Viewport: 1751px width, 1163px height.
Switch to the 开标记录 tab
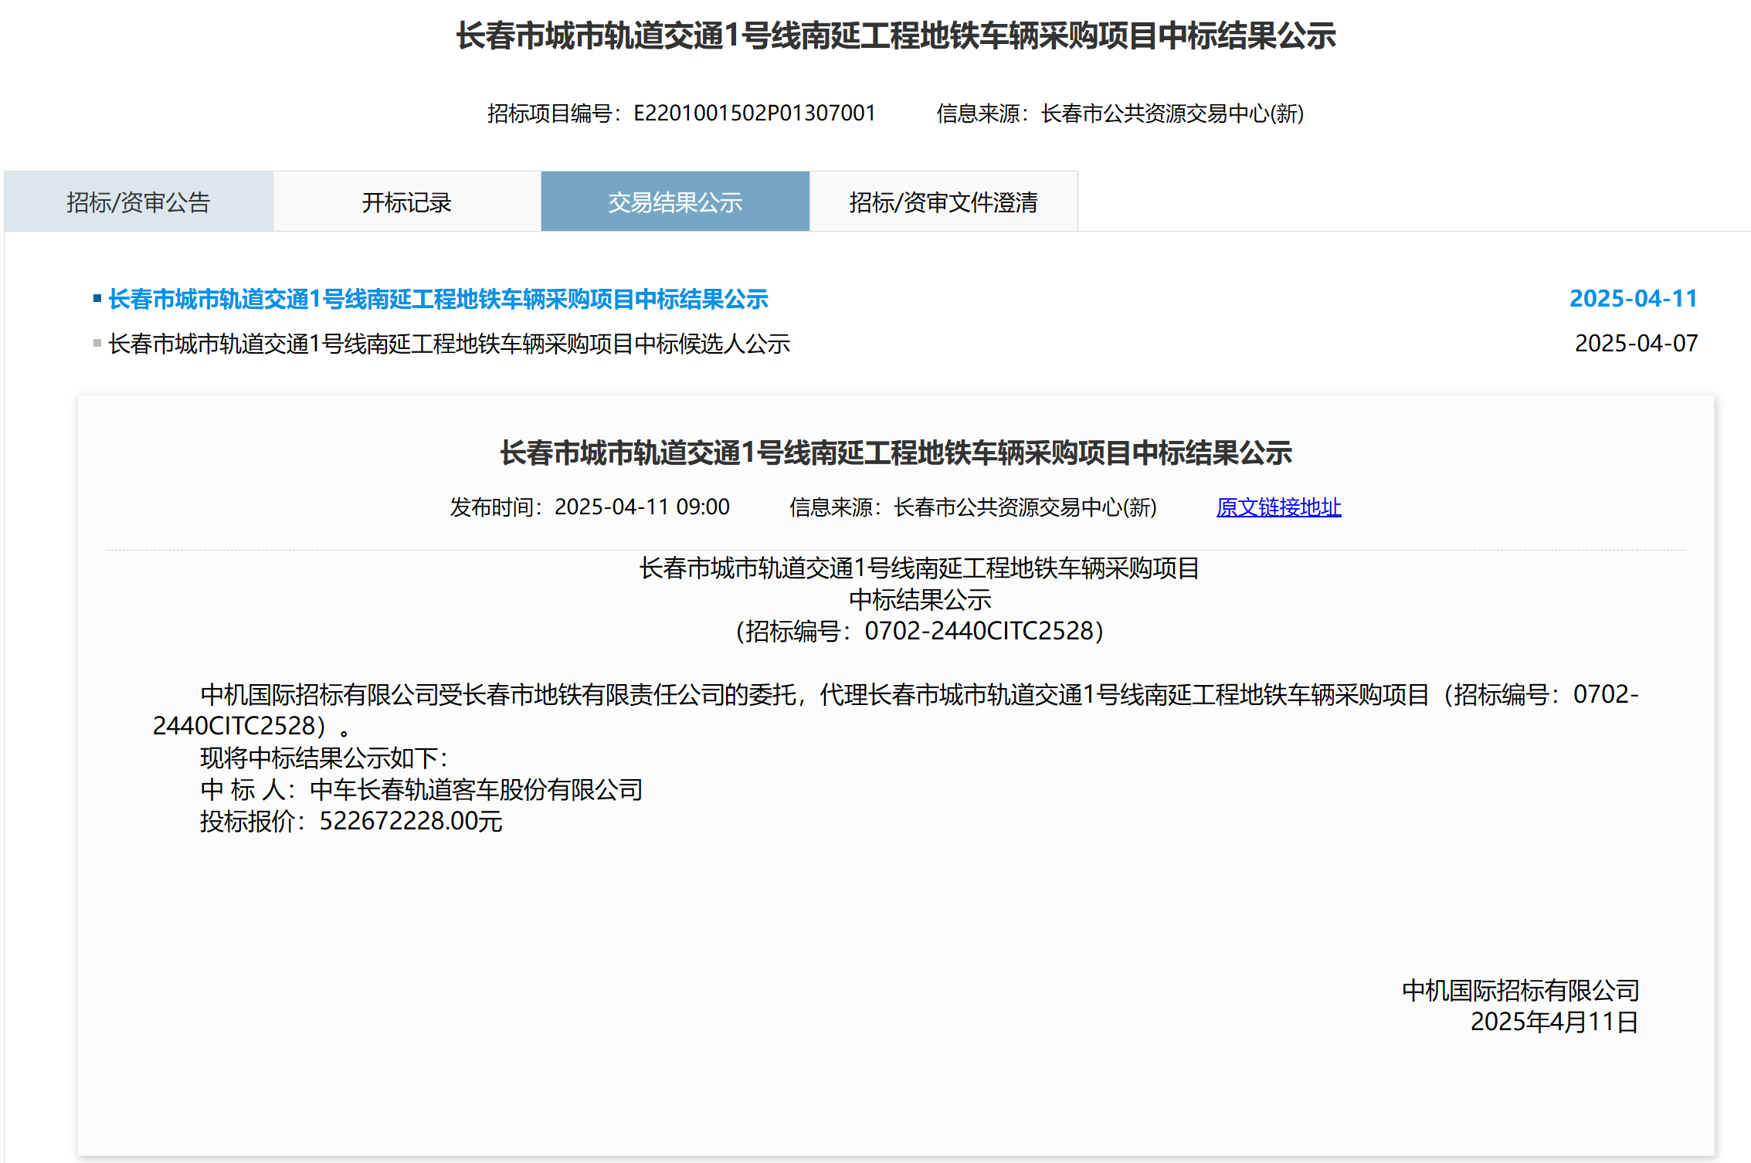coord(407,202)
